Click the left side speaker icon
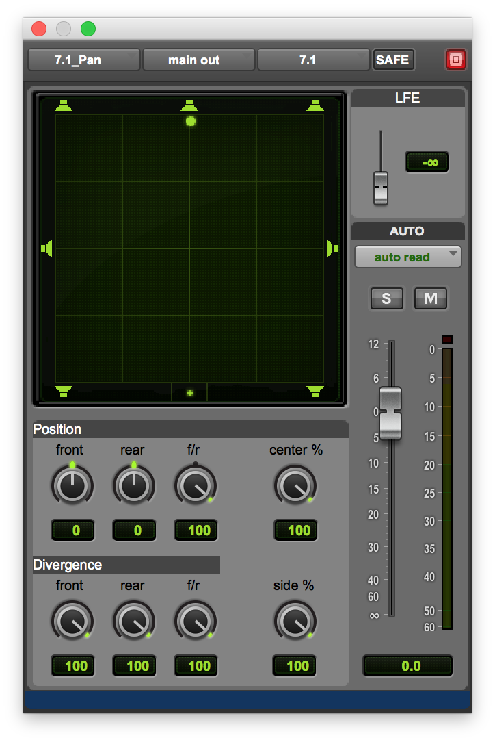Screen dimensions: 495x742 coord(46,248)
